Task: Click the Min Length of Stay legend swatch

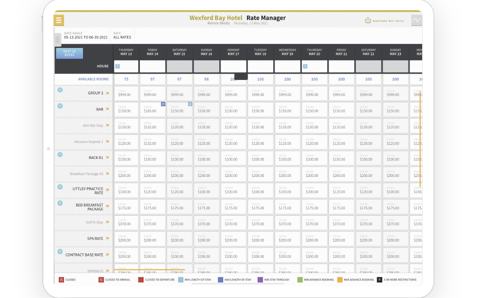Action: pyautogui.click(x=181, y=280)
